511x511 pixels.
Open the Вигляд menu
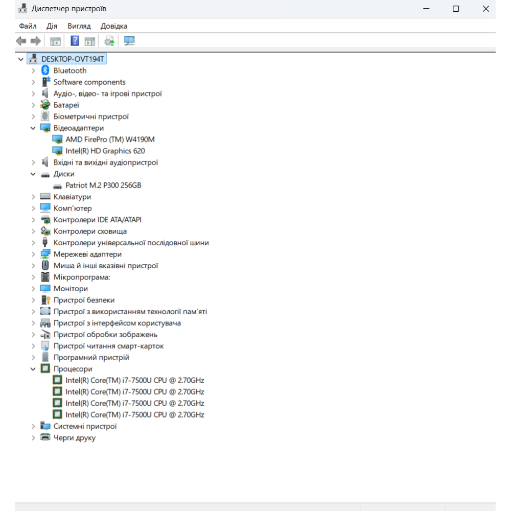click(79, 26)
